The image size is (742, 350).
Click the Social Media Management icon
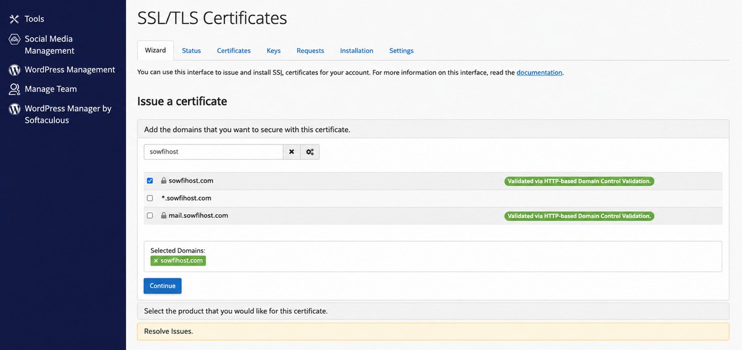14,39
